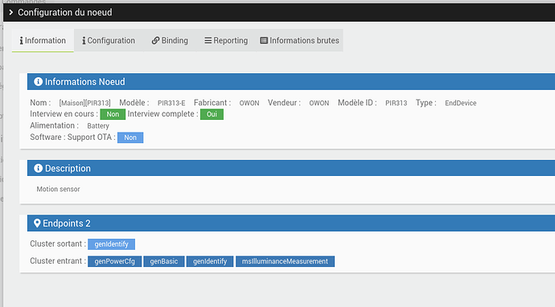This screenshot has height=307, width=555.
Task: Click the Configuration du noeud title
Action: click(65, 12)
